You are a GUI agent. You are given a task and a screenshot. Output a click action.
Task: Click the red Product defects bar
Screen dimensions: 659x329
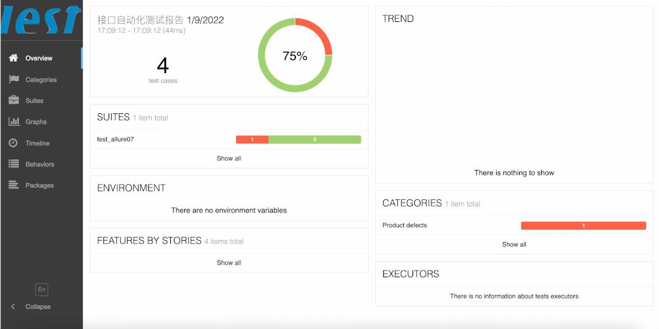(x=583, y=226)
